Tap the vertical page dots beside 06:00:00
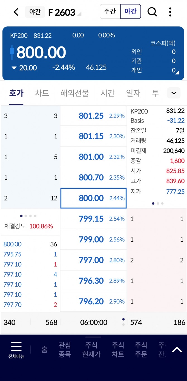This screenshot has width=187, height=381. coord(123,322)
